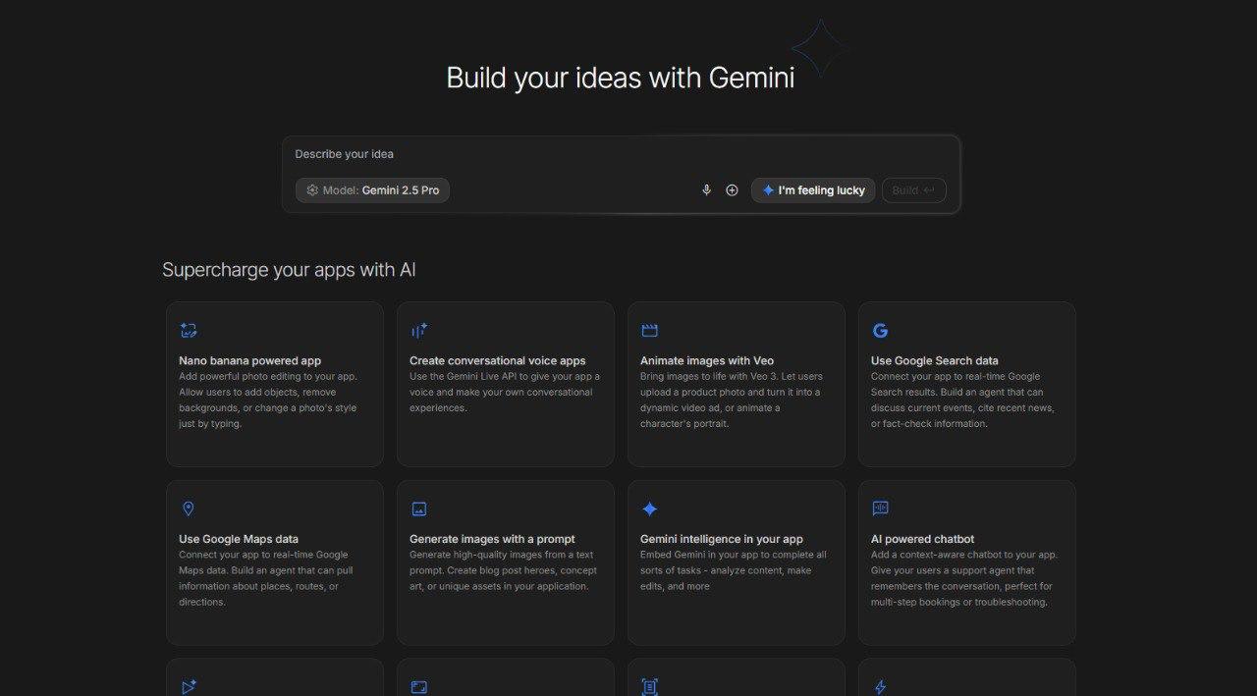Click the Gemini sparkle star icon

649,509
